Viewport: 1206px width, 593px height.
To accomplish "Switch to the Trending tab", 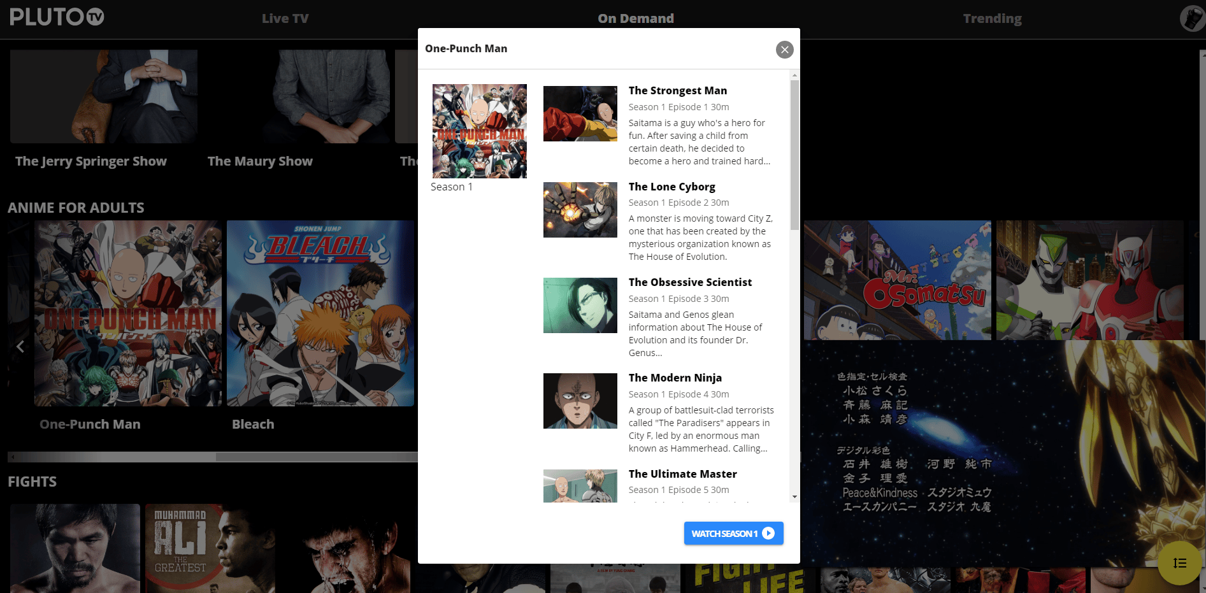I will 992,18.
